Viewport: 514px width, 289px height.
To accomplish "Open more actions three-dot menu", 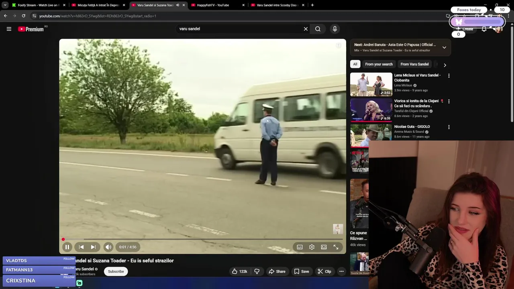I will click(x=341, y=272).
